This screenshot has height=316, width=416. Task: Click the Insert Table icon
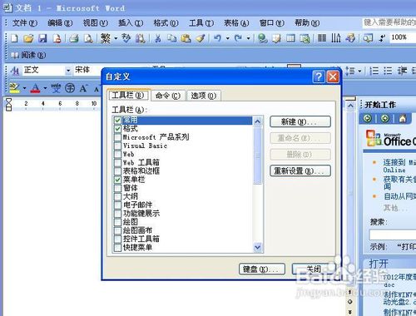pyautogui.click(x=290, y=38)
